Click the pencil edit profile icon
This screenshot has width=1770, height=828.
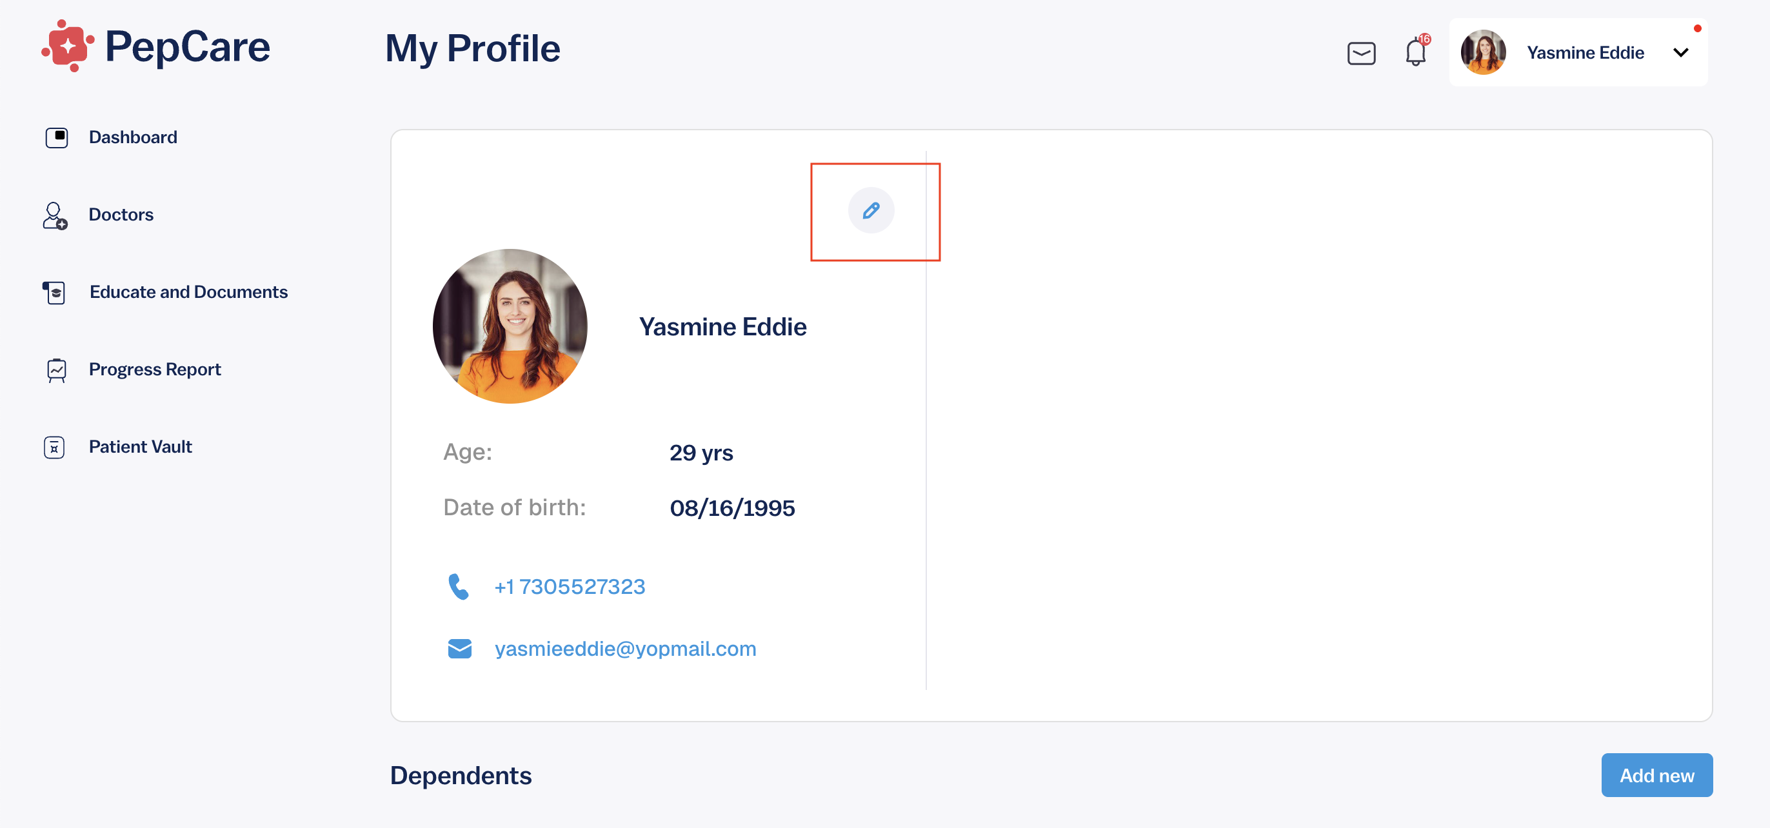[x=871, y=210]
